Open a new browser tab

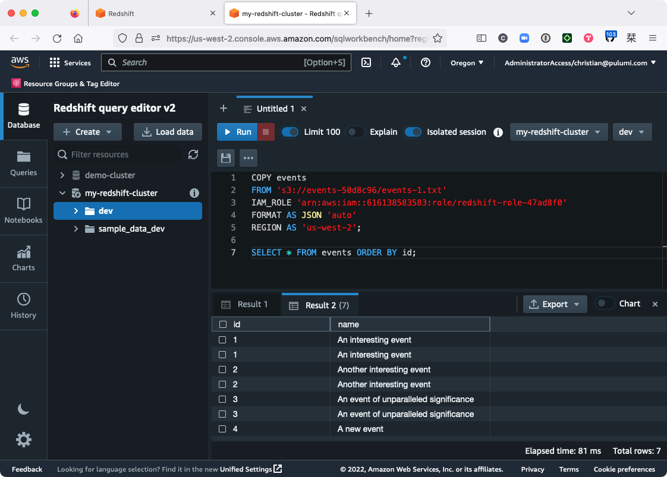click(x=369, y=13)
